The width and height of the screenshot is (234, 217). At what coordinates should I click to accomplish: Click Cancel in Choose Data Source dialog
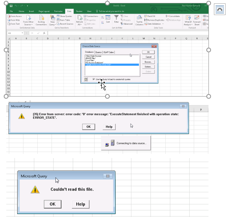148,57
